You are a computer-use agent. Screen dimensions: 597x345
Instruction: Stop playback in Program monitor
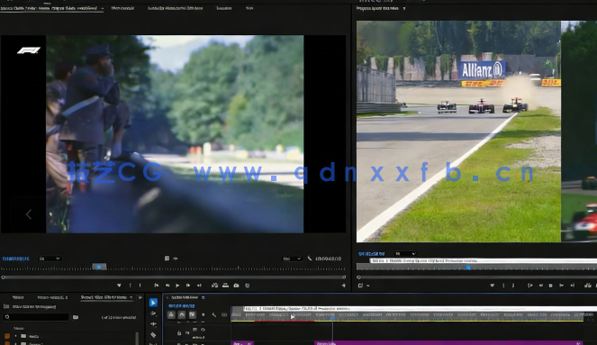pos(550,286)
